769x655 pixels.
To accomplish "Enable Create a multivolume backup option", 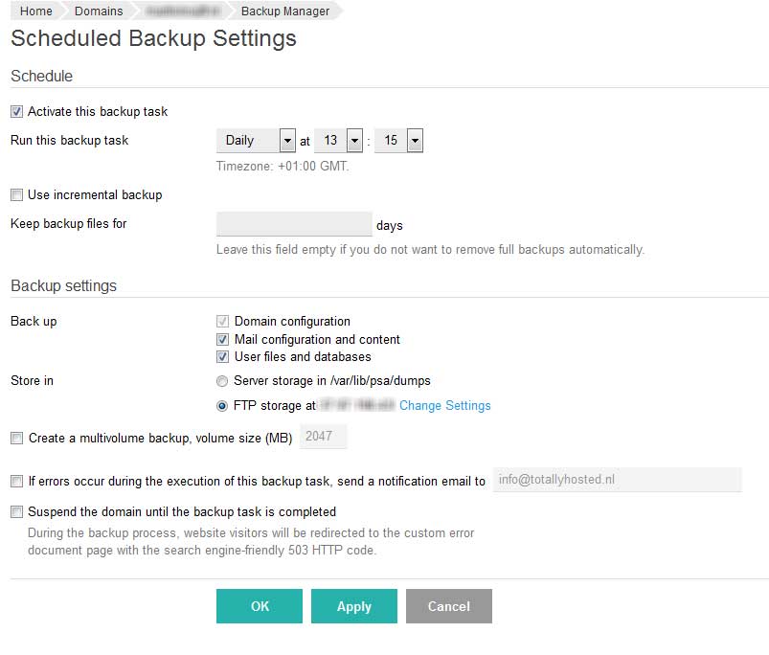I will click(x=16, y=439).
